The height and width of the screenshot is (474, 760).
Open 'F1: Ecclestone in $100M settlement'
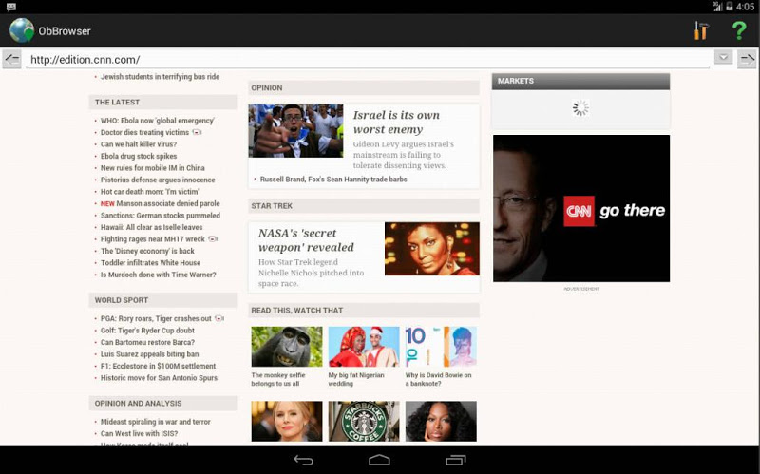click(158, 366)
